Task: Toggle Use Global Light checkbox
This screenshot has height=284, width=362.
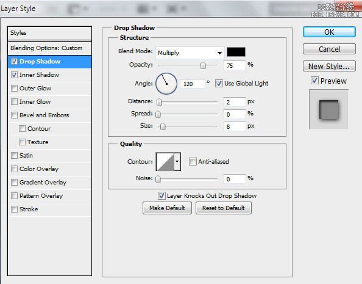Action: pos(219,83)
